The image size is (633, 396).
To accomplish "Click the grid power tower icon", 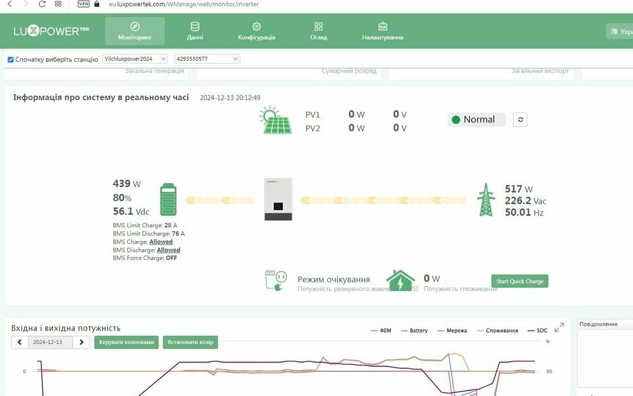I will [486, 200].
